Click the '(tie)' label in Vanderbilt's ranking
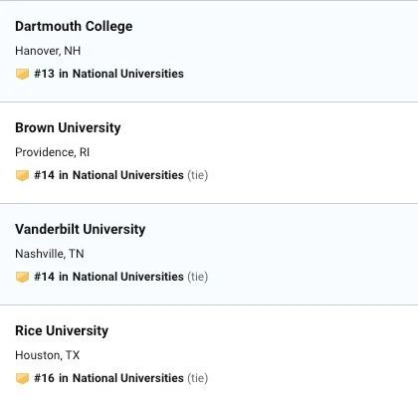 click(198, 277)
